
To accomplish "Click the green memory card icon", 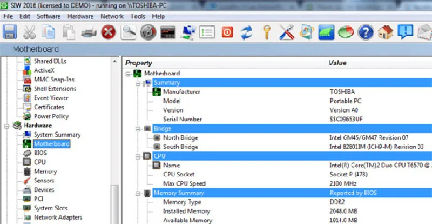I will tap(326, 32).
